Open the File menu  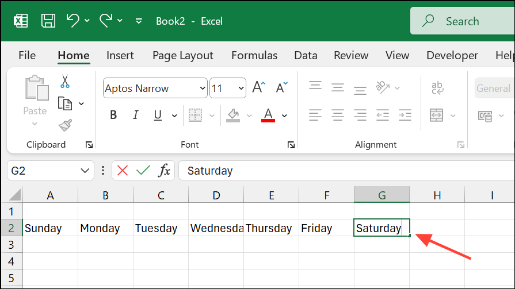tap(27, 56)
